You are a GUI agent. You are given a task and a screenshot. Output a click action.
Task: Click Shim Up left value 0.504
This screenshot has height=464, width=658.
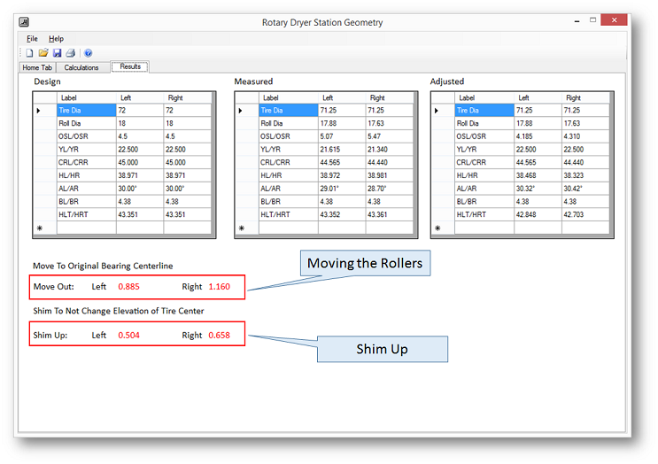click(x=128, y=336)
